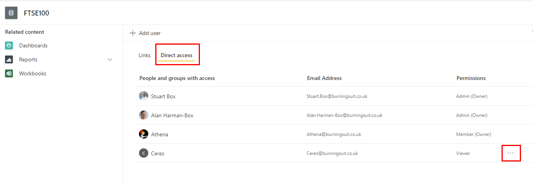Image resolution: width=533 pixels, height=186 pixels.
Task: Click the Add user button
Action: [x=145, y=33]
